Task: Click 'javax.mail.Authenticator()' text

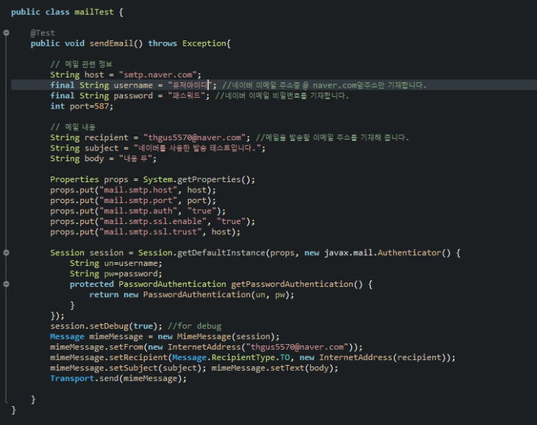Action: (387, 253)
